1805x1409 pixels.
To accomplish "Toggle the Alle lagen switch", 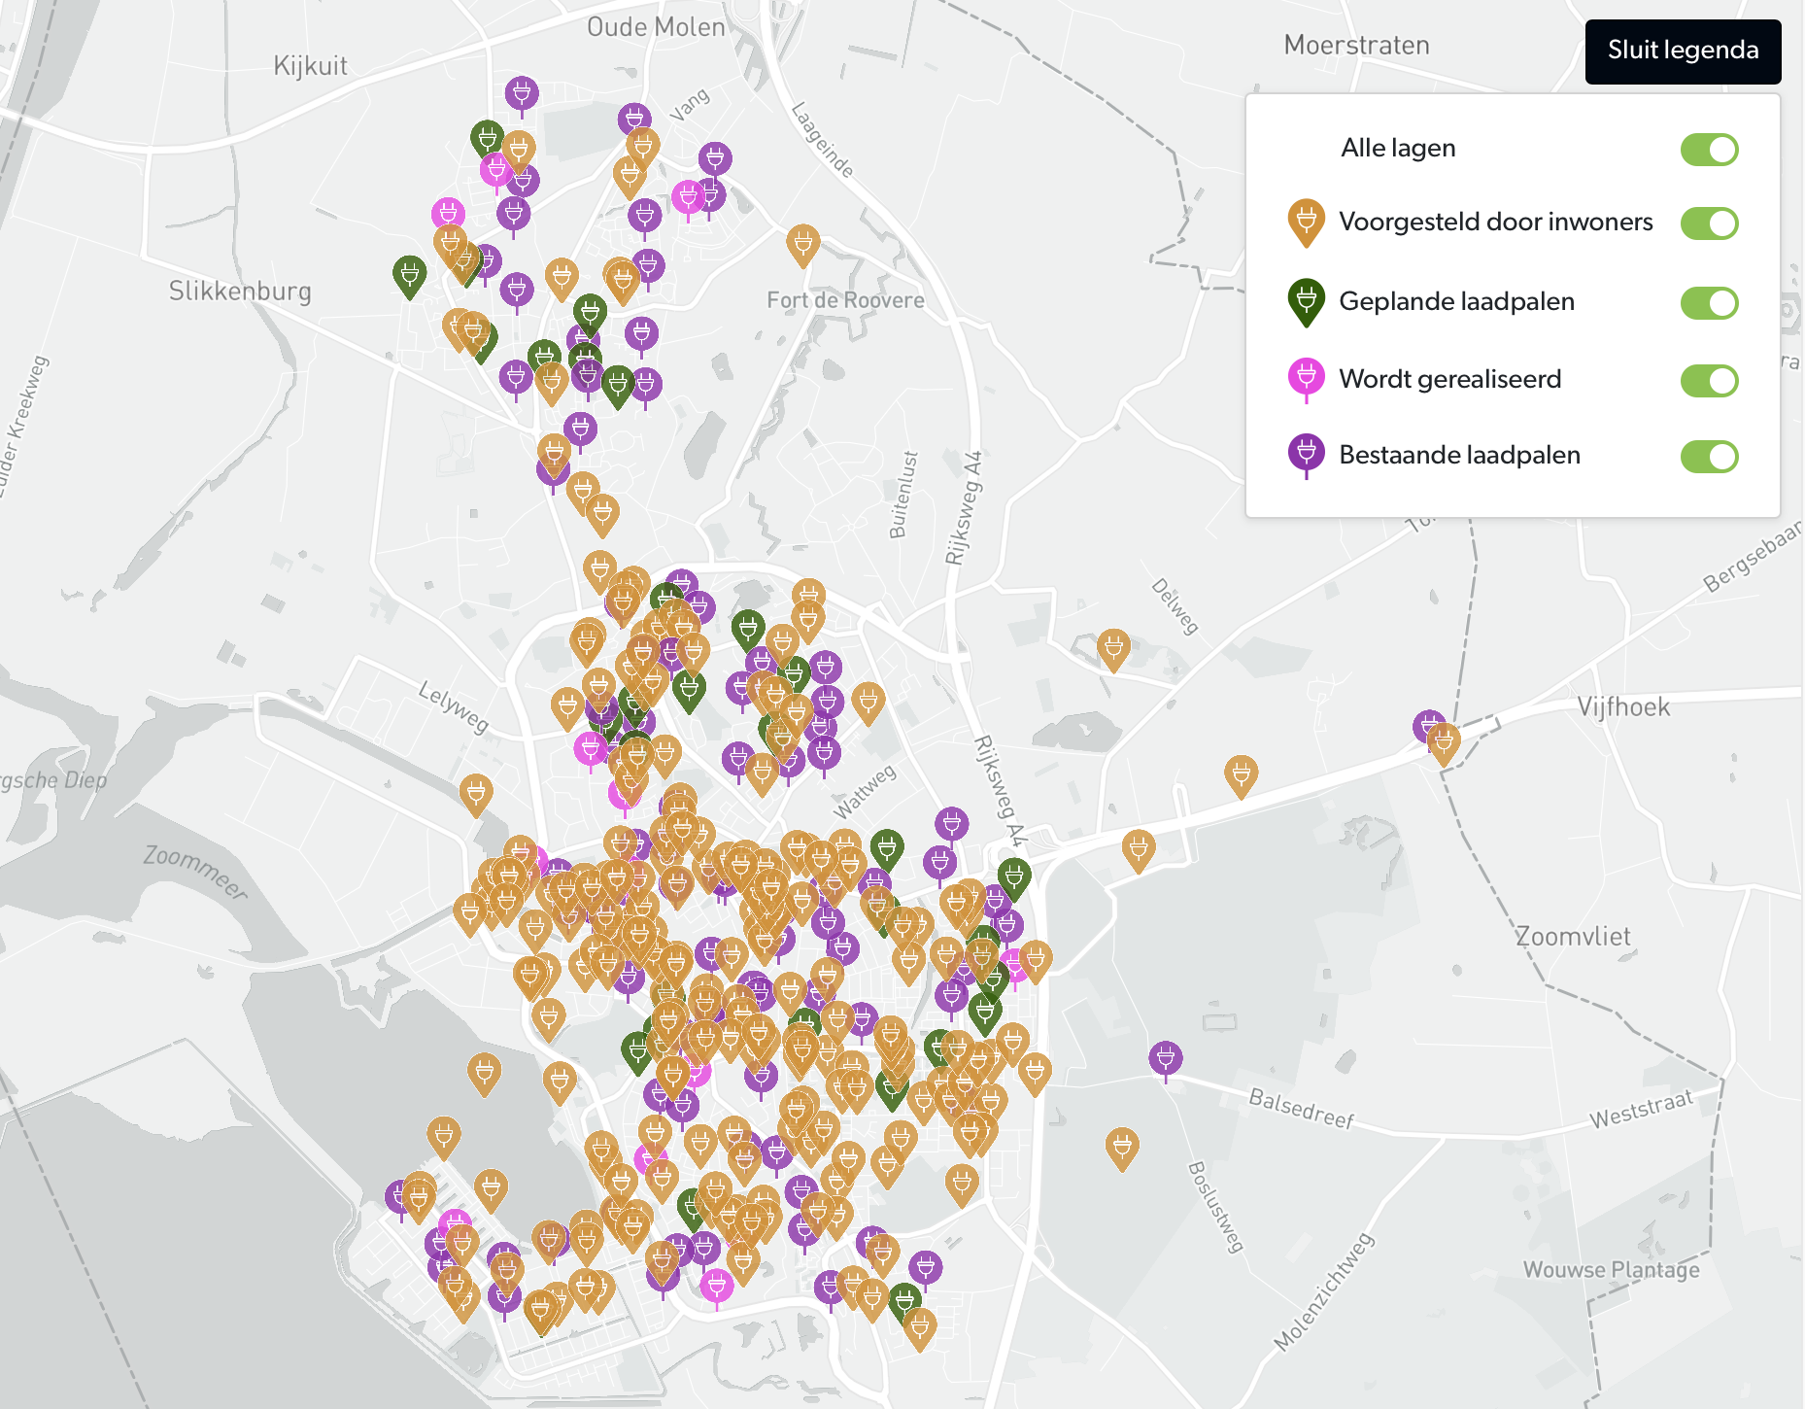I will [1709, 150].
